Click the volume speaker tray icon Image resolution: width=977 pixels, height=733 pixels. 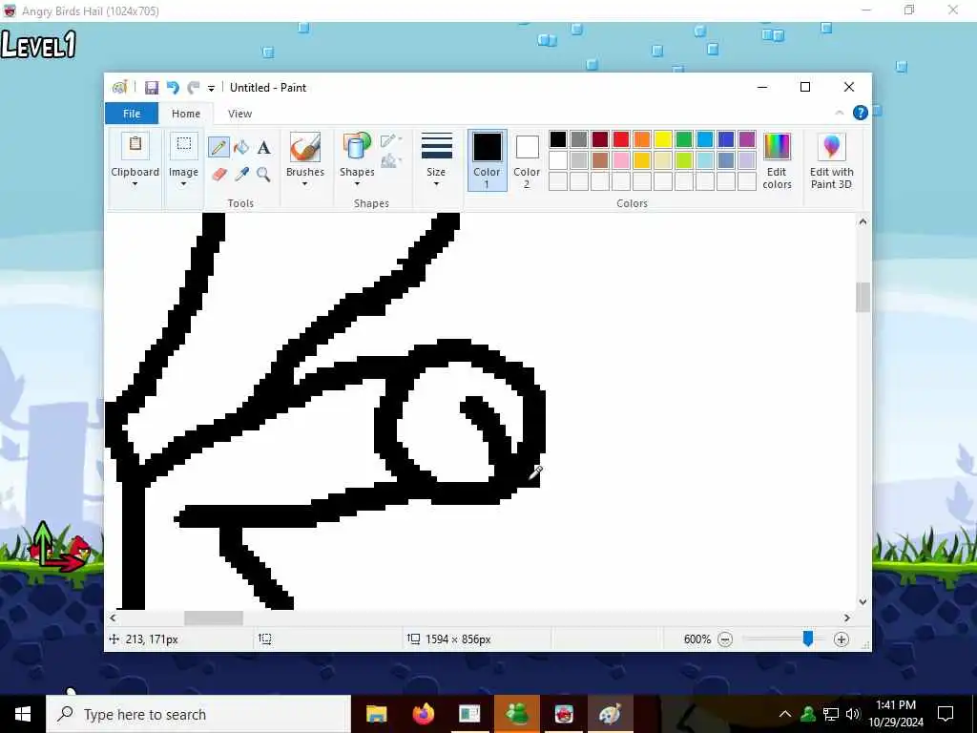tap(853, 714)
